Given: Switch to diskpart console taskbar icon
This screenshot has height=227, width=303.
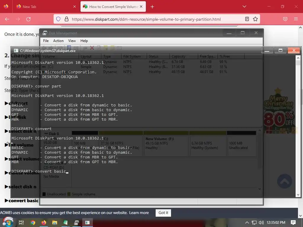Looking at the screenshot, I should point(88,223).
